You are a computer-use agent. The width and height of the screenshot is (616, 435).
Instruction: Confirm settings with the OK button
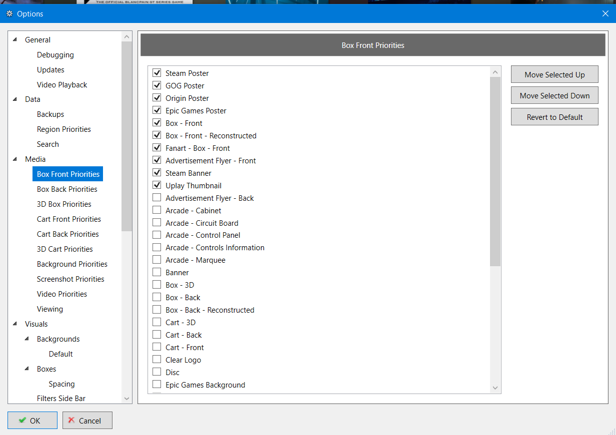32,421
